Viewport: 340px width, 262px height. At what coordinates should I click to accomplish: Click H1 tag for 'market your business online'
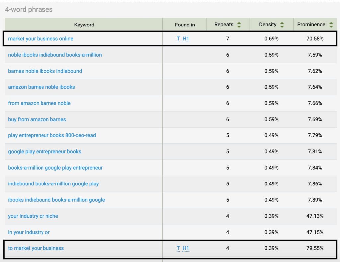186,39
